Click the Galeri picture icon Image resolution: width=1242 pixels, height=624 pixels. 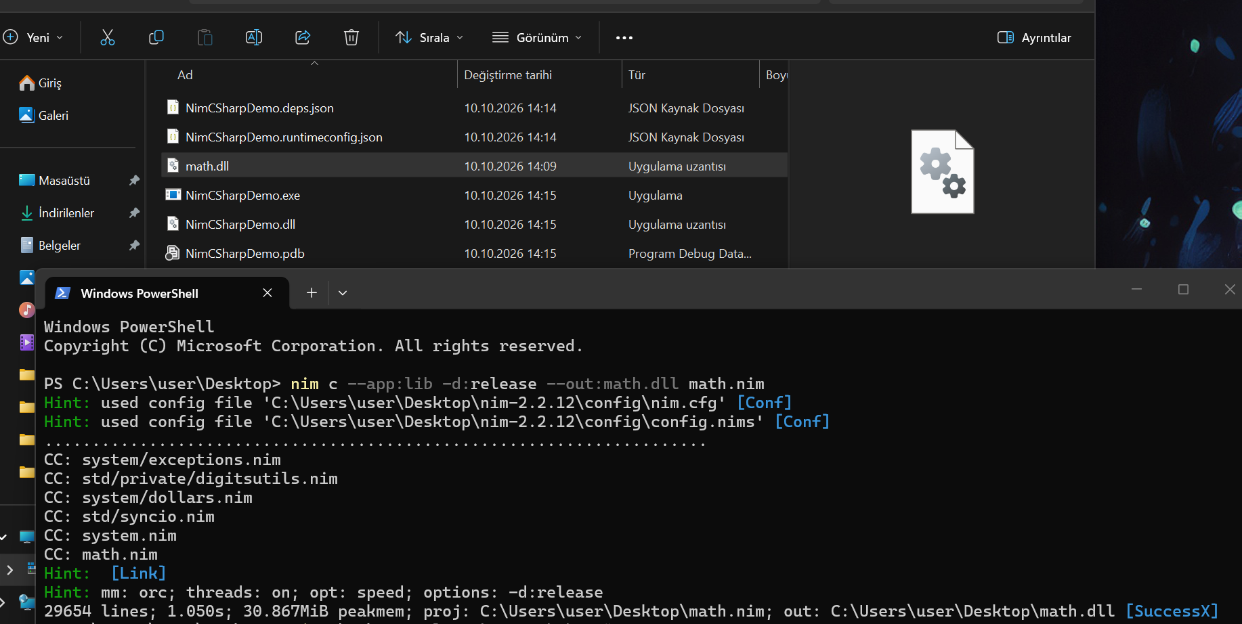point(26,115)
